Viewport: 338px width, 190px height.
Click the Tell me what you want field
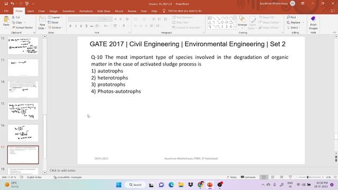point(185,11)
